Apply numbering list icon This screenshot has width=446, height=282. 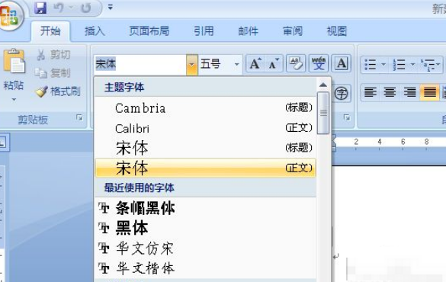point(399,65)
